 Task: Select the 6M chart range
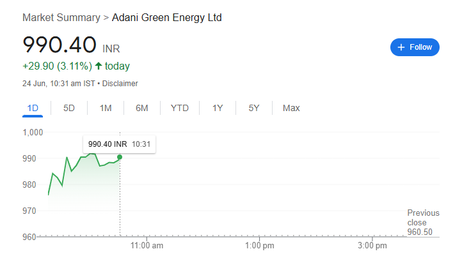142,109
